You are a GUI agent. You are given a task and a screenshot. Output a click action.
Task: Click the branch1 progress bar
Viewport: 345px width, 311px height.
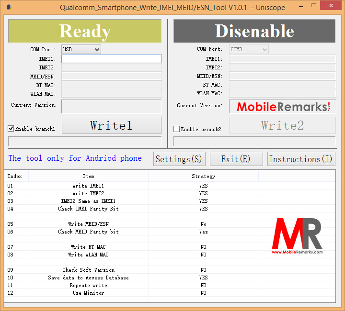[x=85, y=142]
